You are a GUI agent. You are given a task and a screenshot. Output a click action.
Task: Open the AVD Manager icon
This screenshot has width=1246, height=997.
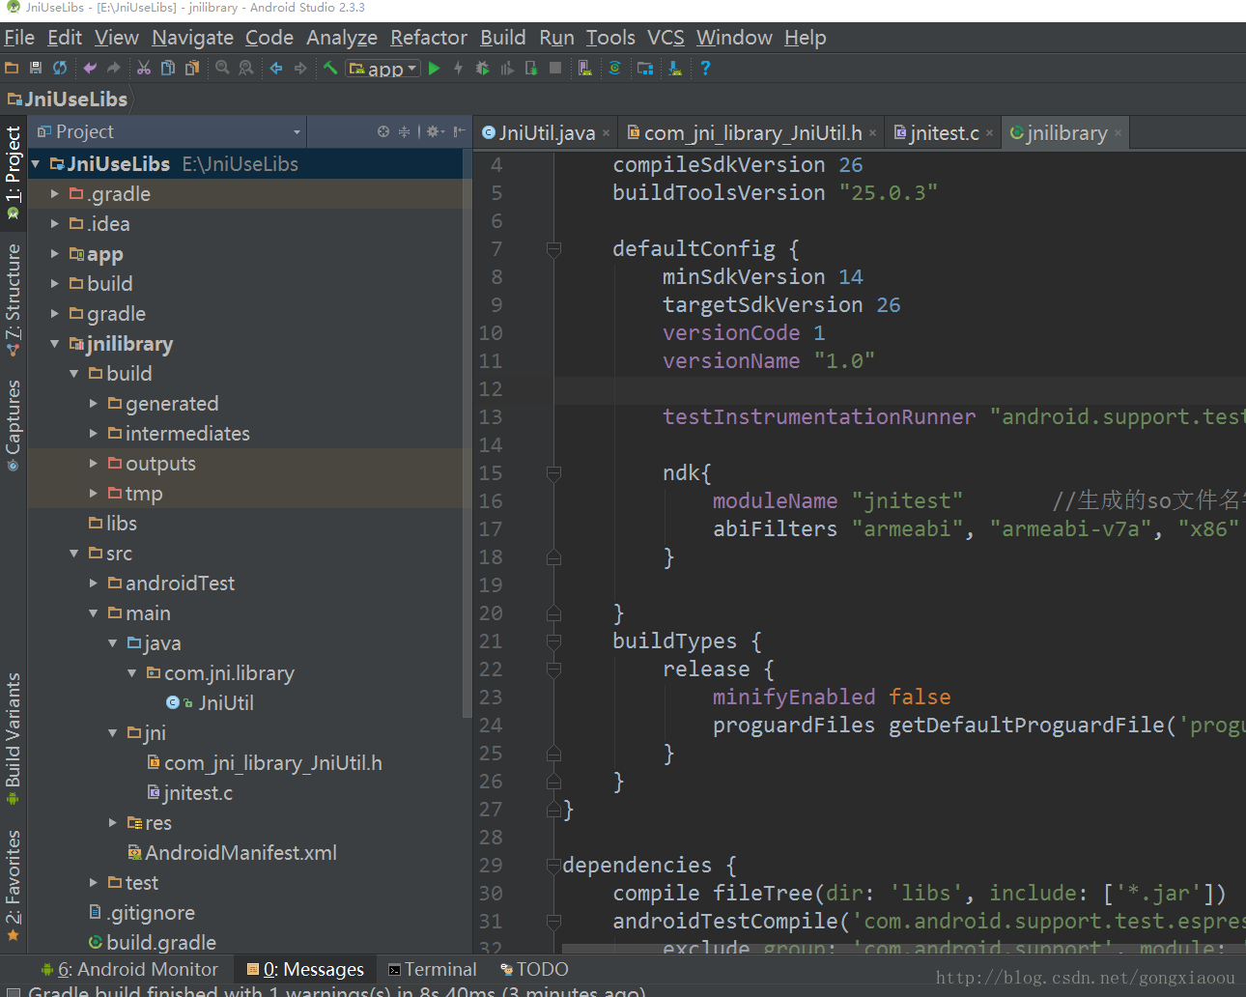pos(584,68)
